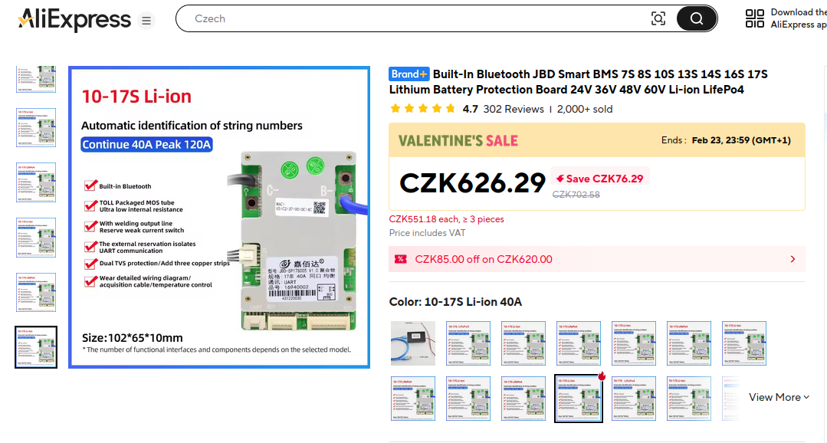Click the Brand+ badge
The height and width of the screenshot is (443, 827).
409,74
